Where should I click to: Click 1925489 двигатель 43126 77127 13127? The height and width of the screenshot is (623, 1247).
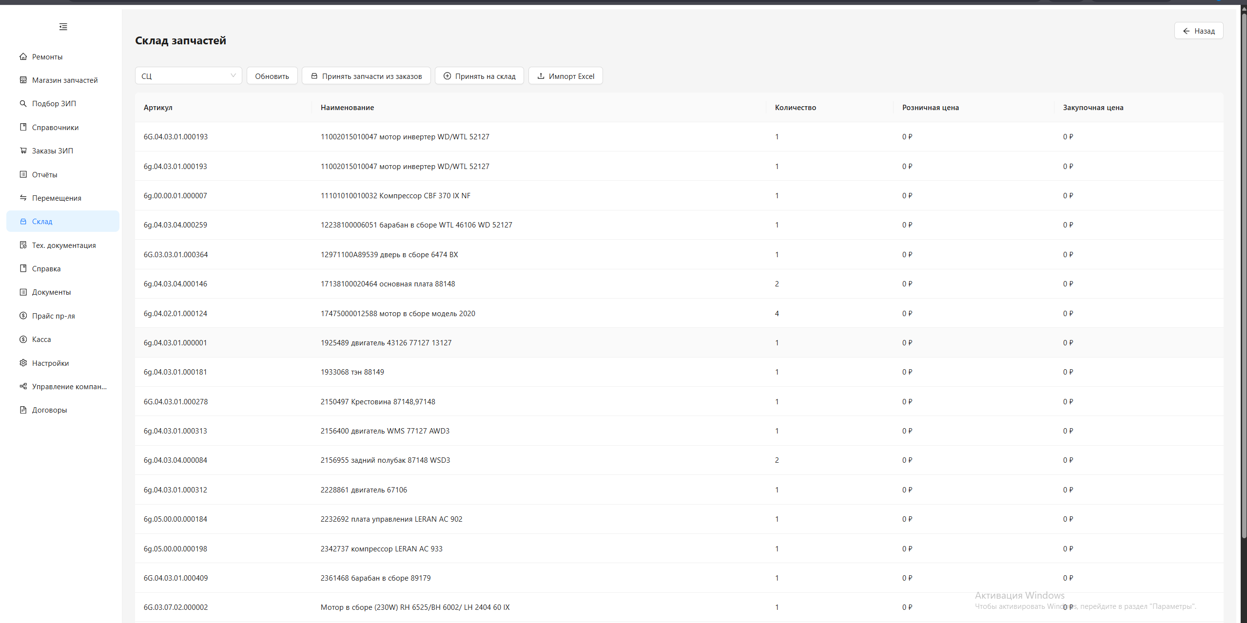tap(386, 343)
